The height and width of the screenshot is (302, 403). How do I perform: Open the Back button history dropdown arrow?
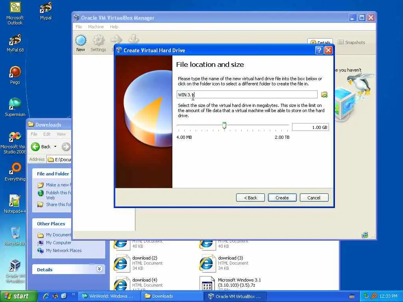pyautogui.click(x=55, y=147)
